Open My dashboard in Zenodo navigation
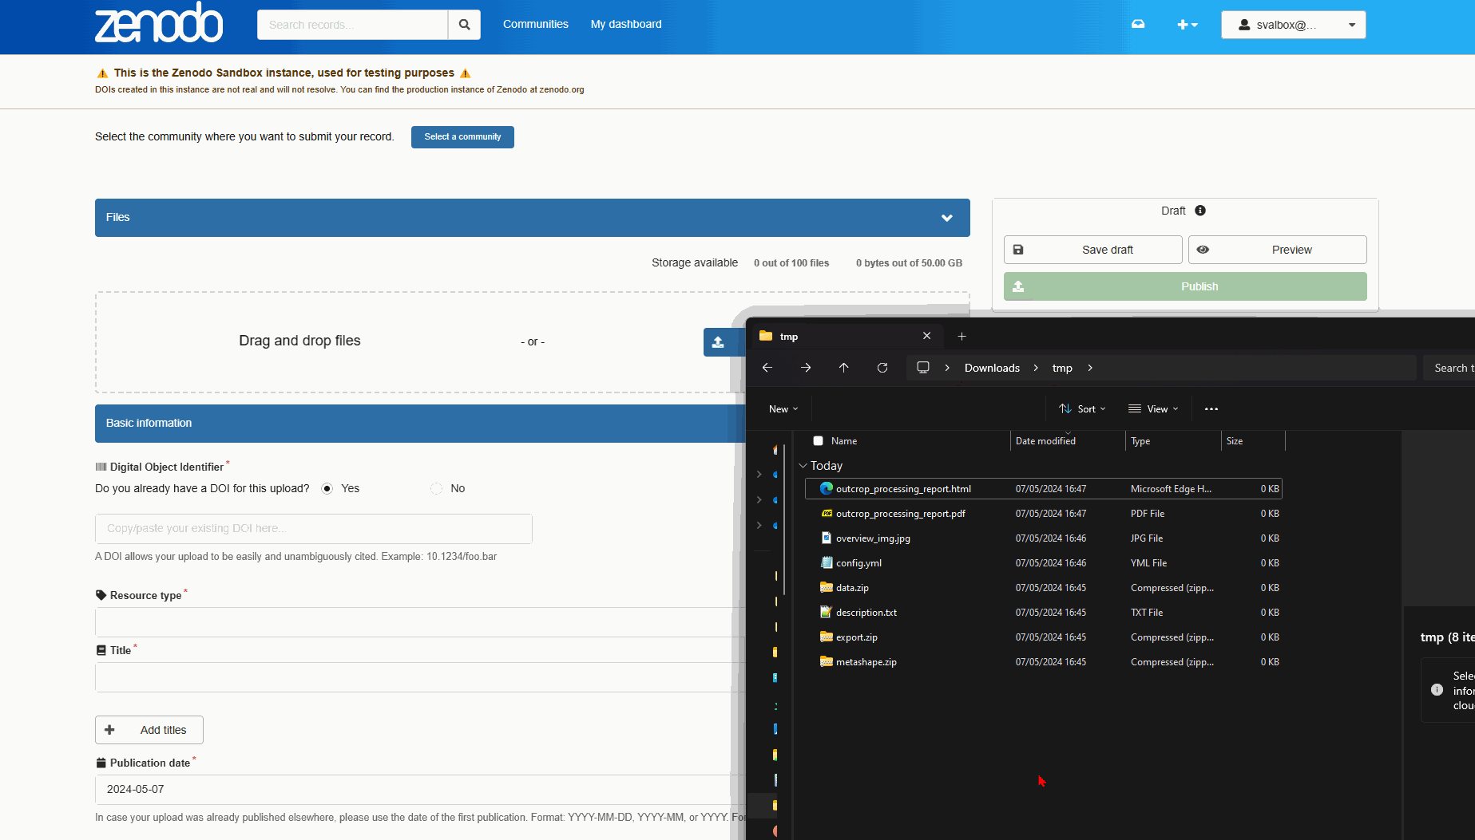This screenshot has width=1475, height=840. point(626,24)
